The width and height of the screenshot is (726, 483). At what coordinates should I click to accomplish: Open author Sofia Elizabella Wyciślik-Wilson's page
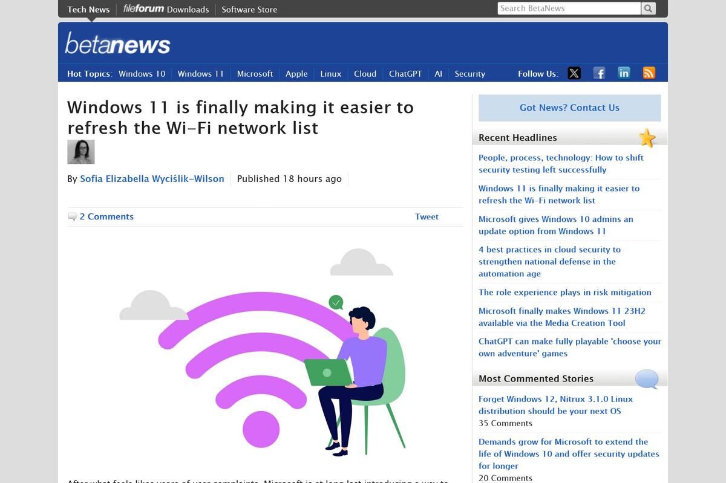pyautogui.click(x=152, y=179)
